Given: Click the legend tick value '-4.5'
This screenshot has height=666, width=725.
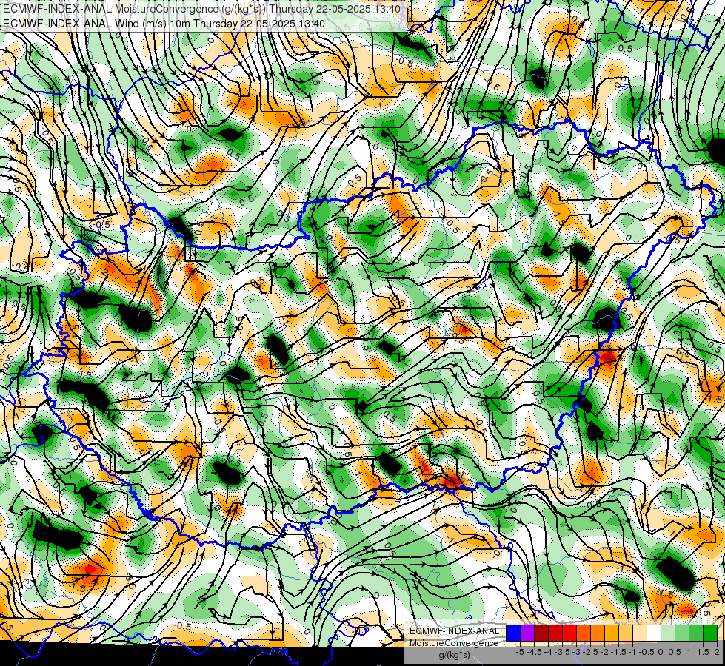Looking at the screenshot, I should [x=534, y=652].
